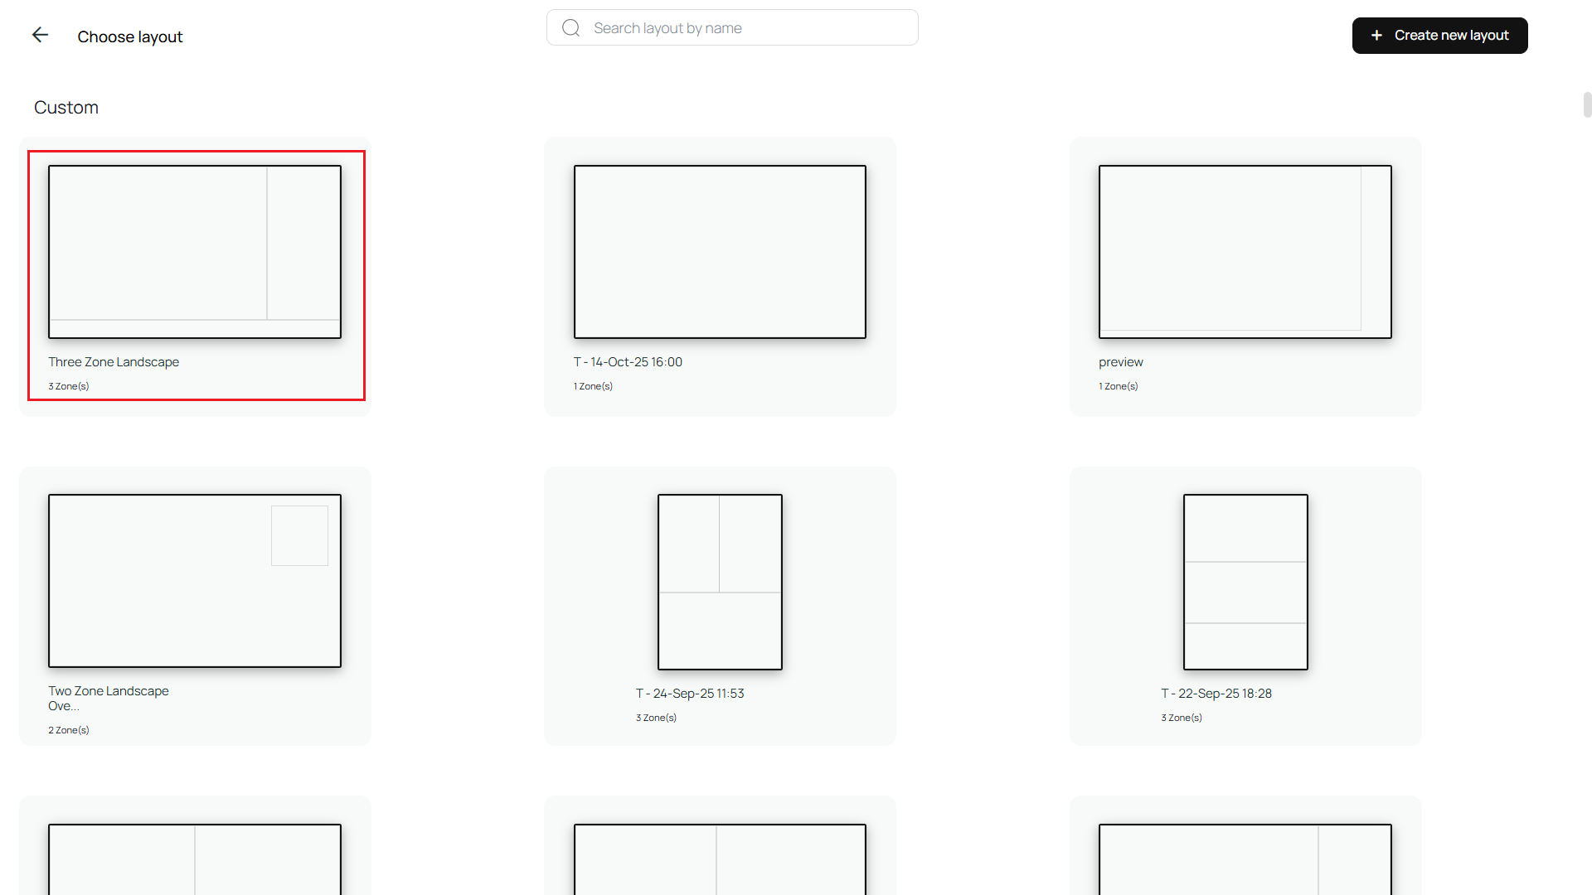
Task: Click the Custom section heading
Action: pyautogui.click(x=66, y=107)
